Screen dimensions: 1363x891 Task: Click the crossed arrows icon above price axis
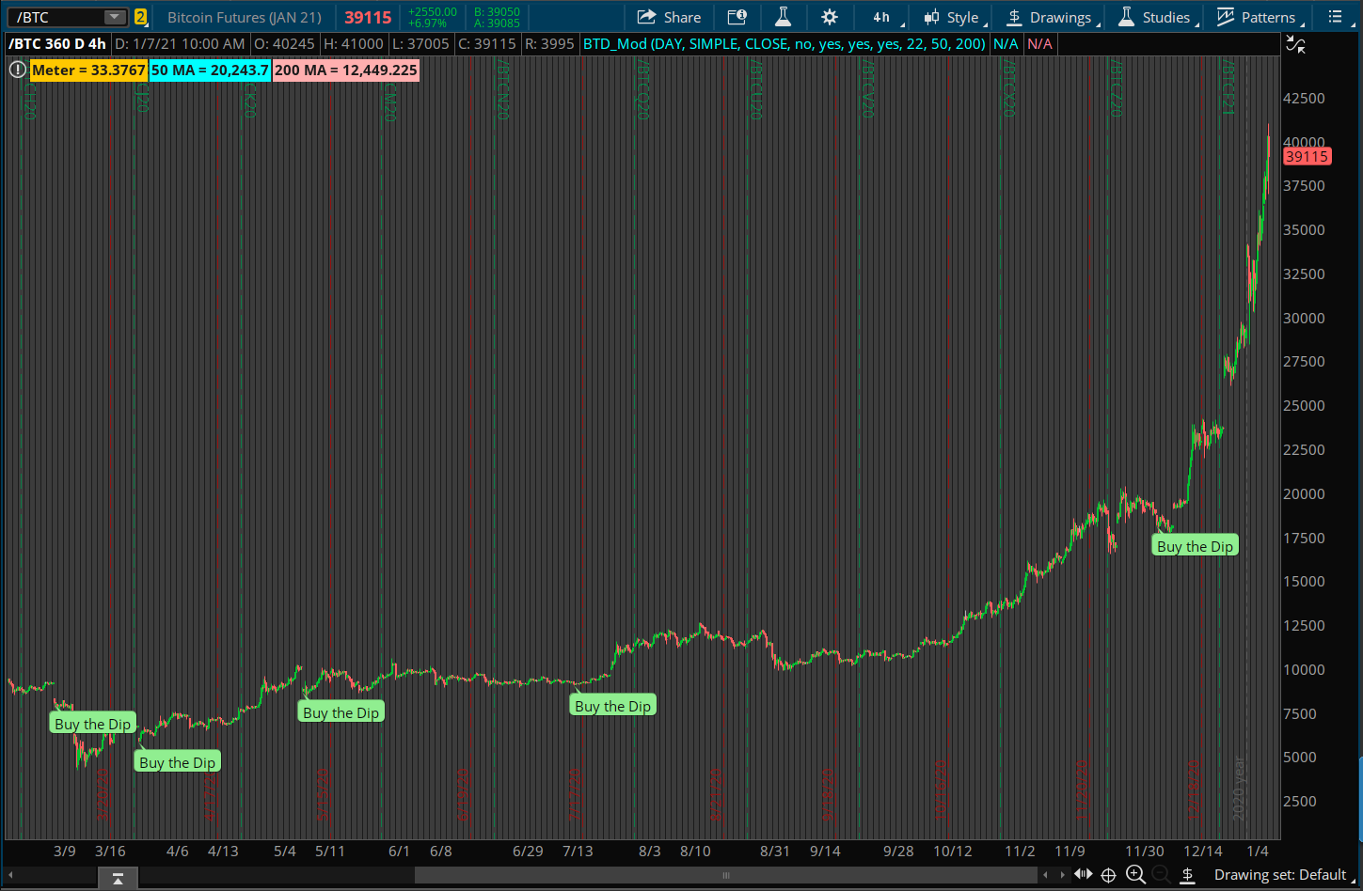(x=1295, y=44)
